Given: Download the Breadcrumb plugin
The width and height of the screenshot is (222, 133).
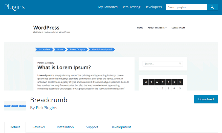Looking at the screenshot, I should pyautogui.click(x=206, y=99).
